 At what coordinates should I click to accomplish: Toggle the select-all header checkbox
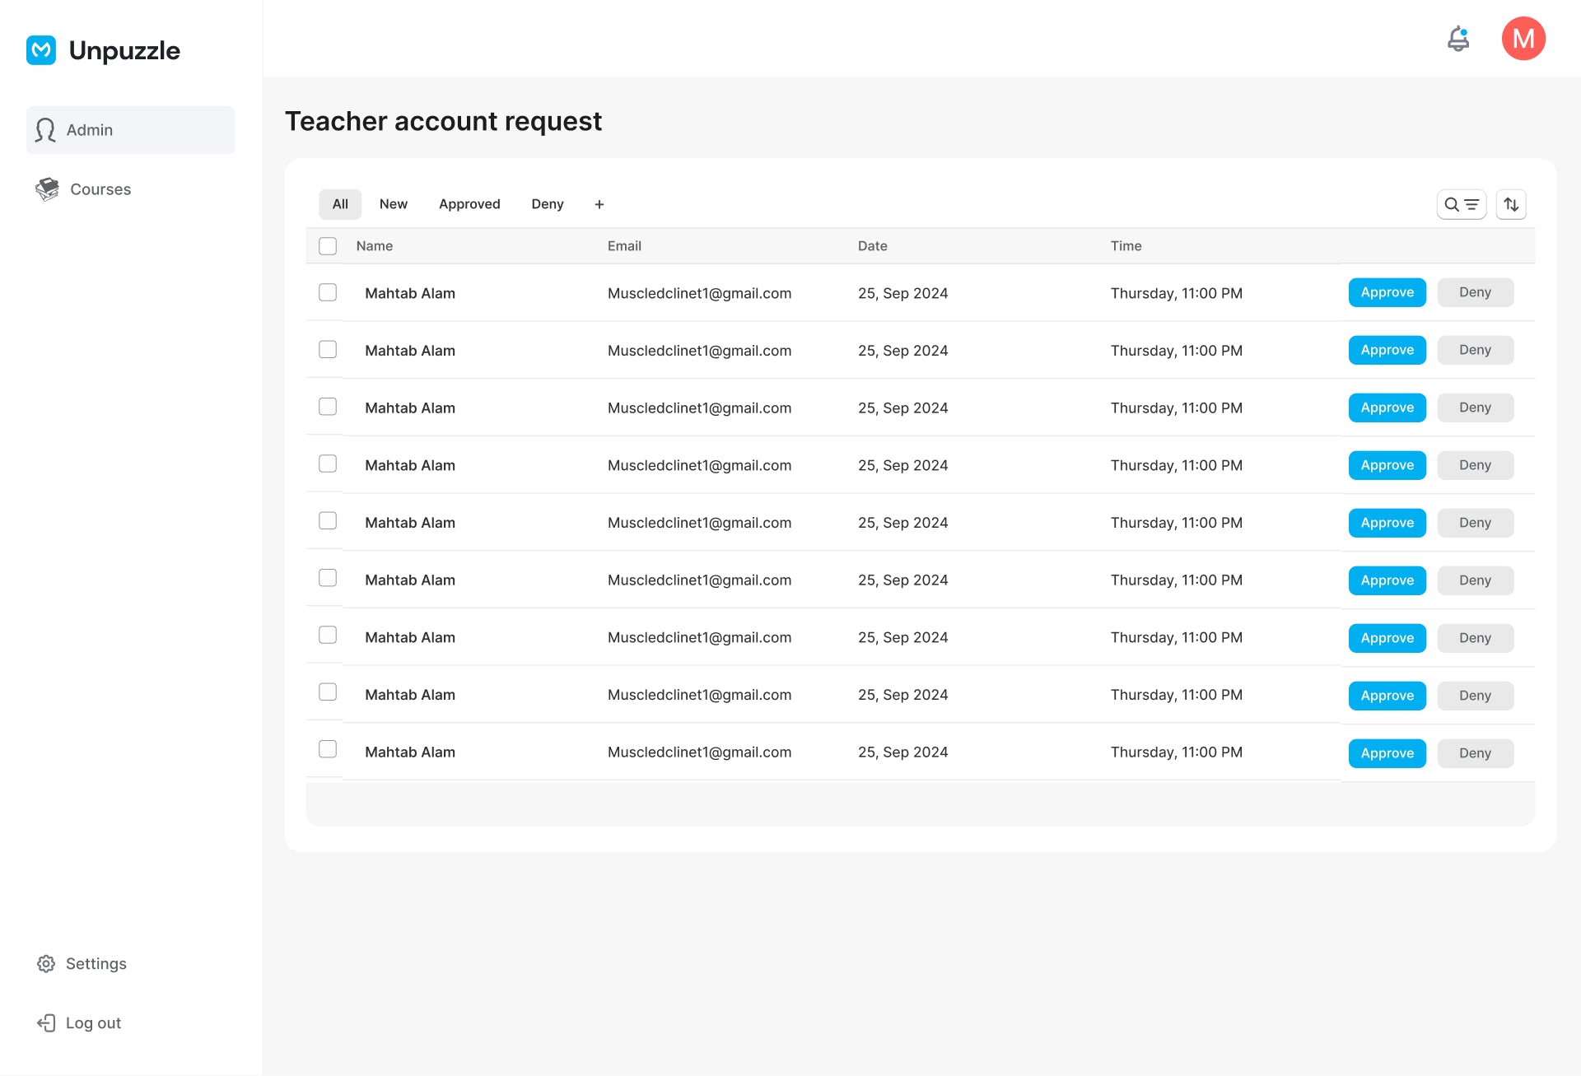point(328,246)
